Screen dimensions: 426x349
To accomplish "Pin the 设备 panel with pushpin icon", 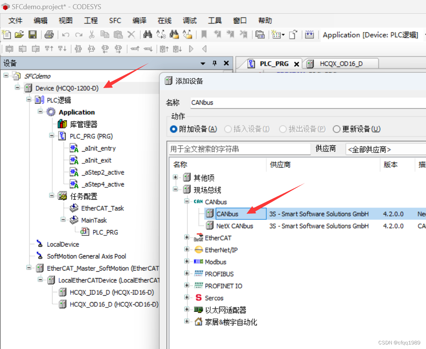I will pyautogui.click(x=215, y=63).
